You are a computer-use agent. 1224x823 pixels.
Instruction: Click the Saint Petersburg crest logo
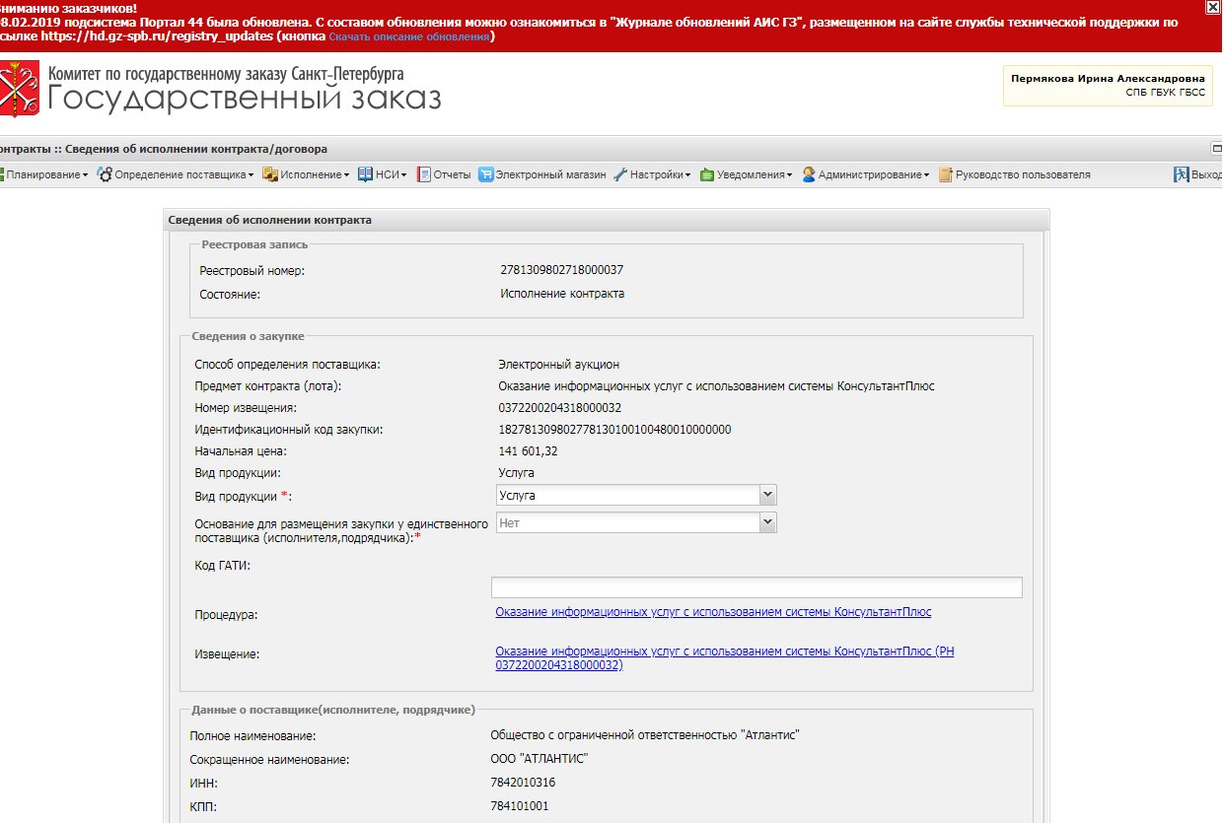coord(19,90)
